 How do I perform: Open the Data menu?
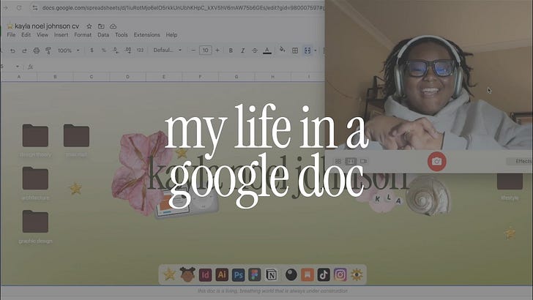click(x=103, y=34)
